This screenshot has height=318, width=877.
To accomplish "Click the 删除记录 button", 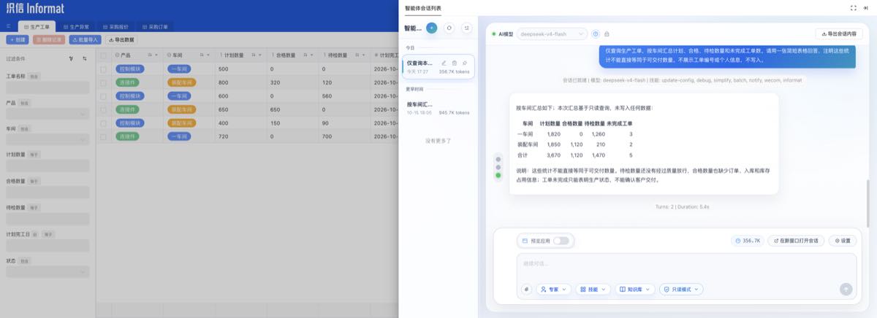I will coord(48,39).
